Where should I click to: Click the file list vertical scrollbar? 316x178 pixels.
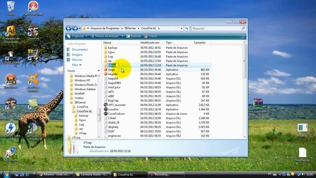(x=244, y=60)
